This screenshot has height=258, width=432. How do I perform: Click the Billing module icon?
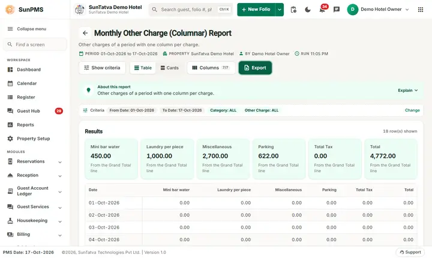tap(10, 234)
